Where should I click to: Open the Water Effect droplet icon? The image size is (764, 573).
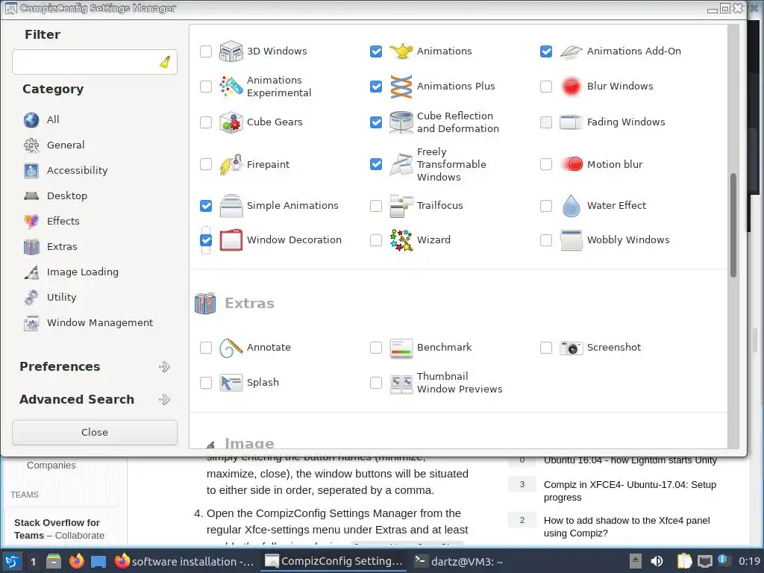(571, 206)
